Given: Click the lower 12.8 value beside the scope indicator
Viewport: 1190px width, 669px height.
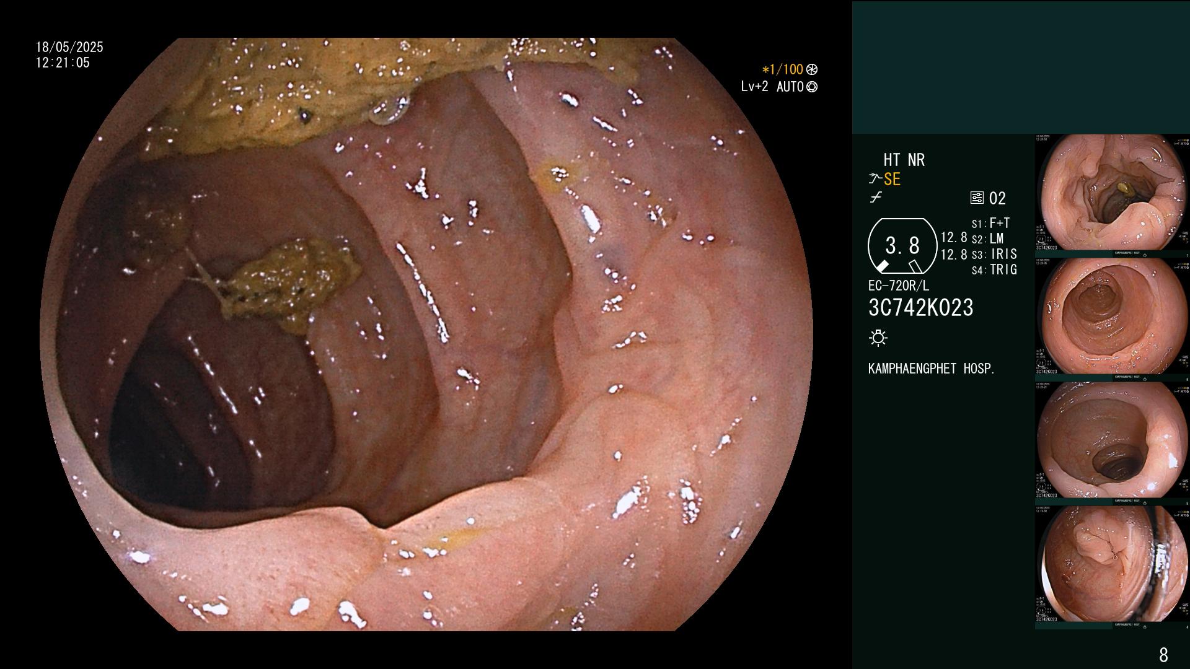Looking at the screenshot, I should click(x=954, y=255).
